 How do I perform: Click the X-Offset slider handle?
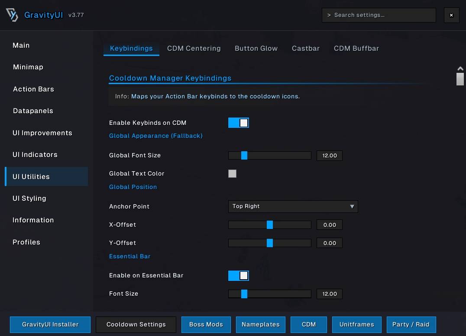pyautogui.click(x=269, y=225)
